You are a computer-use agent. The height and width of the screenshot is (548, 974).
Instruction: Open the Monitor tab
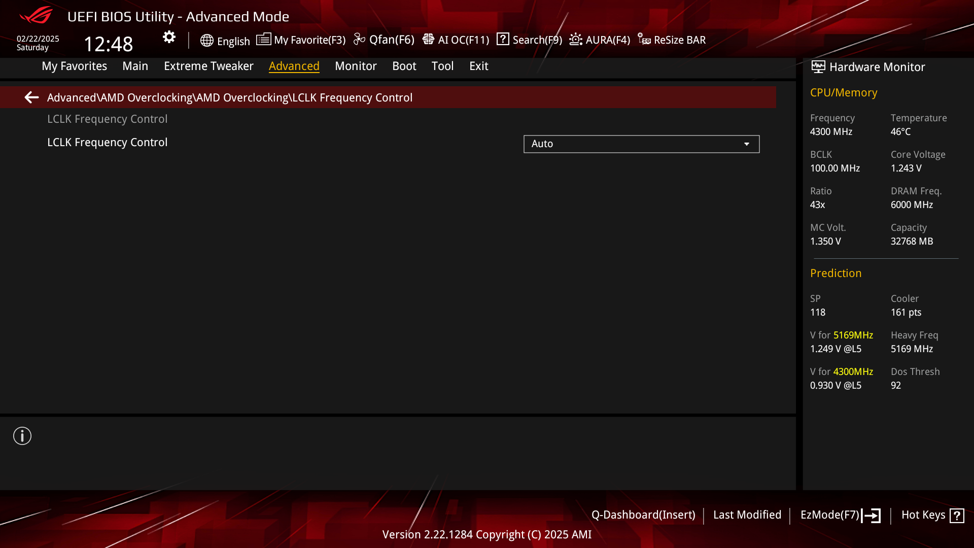[x=356, y=66]
